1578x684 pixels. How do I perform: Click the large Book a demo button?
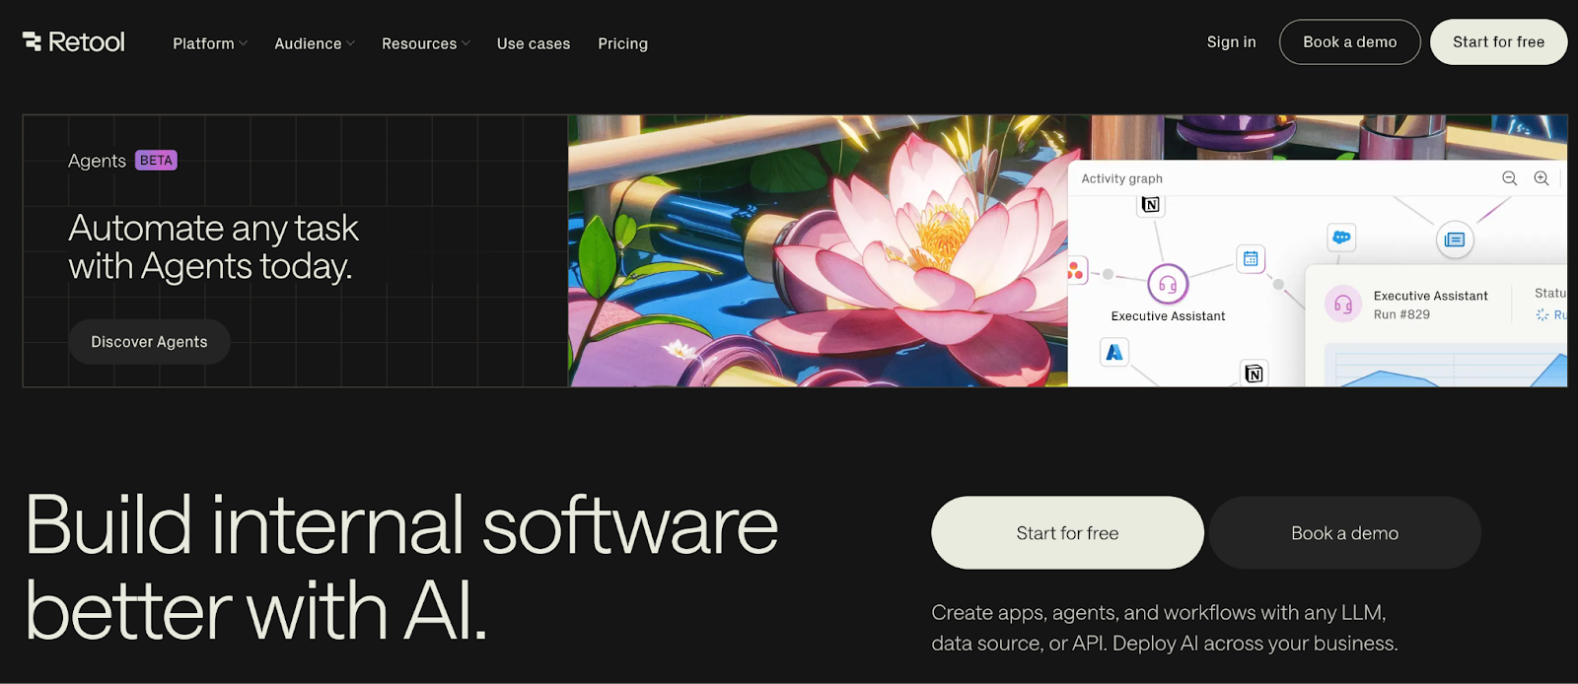click(1344, 533)
